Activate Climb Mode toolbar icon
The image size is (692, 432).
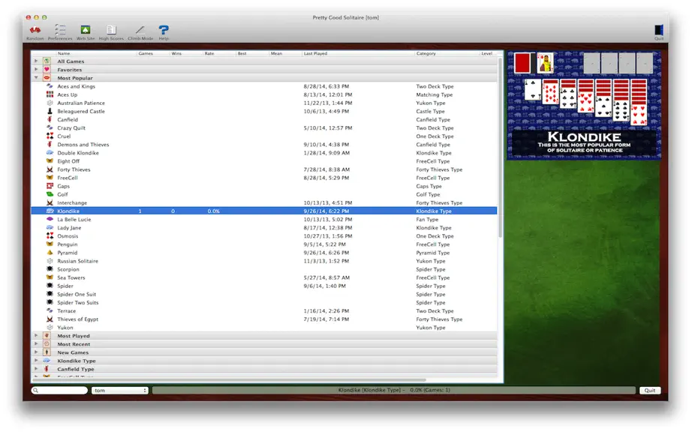click(x=140, y=30)
